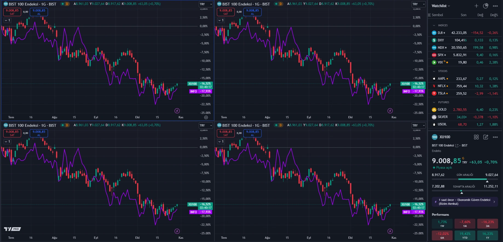
Task: Select the SPX row in the watchlist
Action: tap(465, 55)
